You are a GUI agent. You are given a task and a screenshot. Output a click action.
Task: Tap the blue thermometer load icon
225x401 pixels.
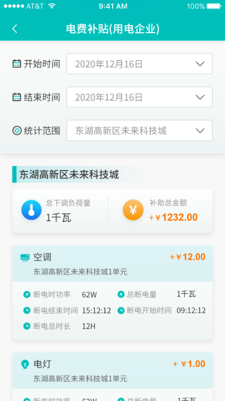(31, 210)
